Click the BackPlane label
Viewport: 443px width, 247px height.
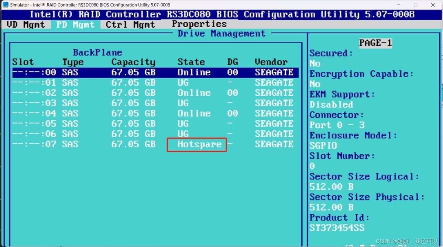(x=97, y=52)
